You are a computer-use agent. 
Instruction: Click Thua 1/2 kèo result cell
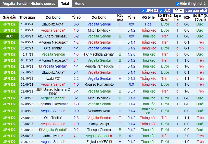tap(148, 111)
